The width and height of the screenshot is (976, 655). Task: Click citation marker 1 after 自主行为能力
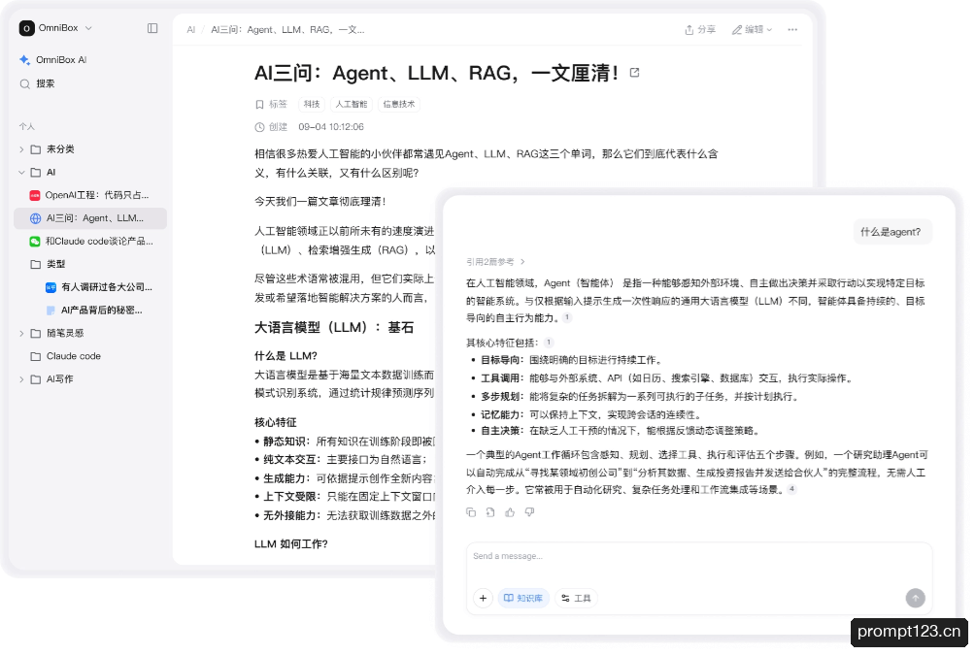click(x=566, y=318)
